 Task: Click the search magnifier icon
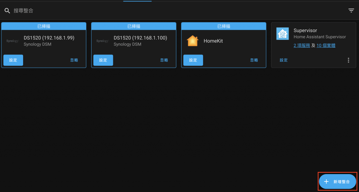(x=7, y=11)
